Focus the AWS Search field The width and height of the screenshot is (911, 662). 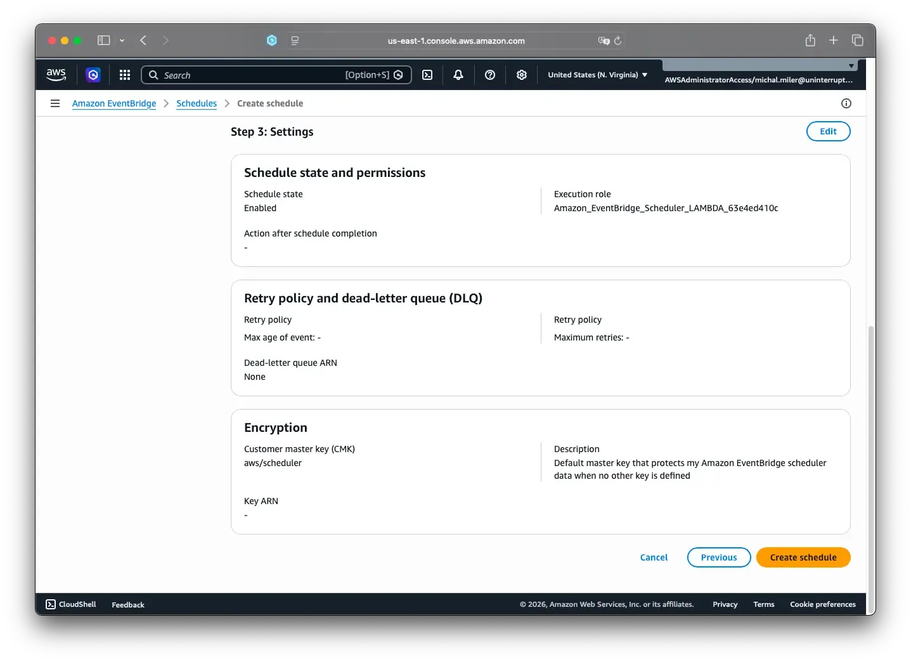coord(276,75)
